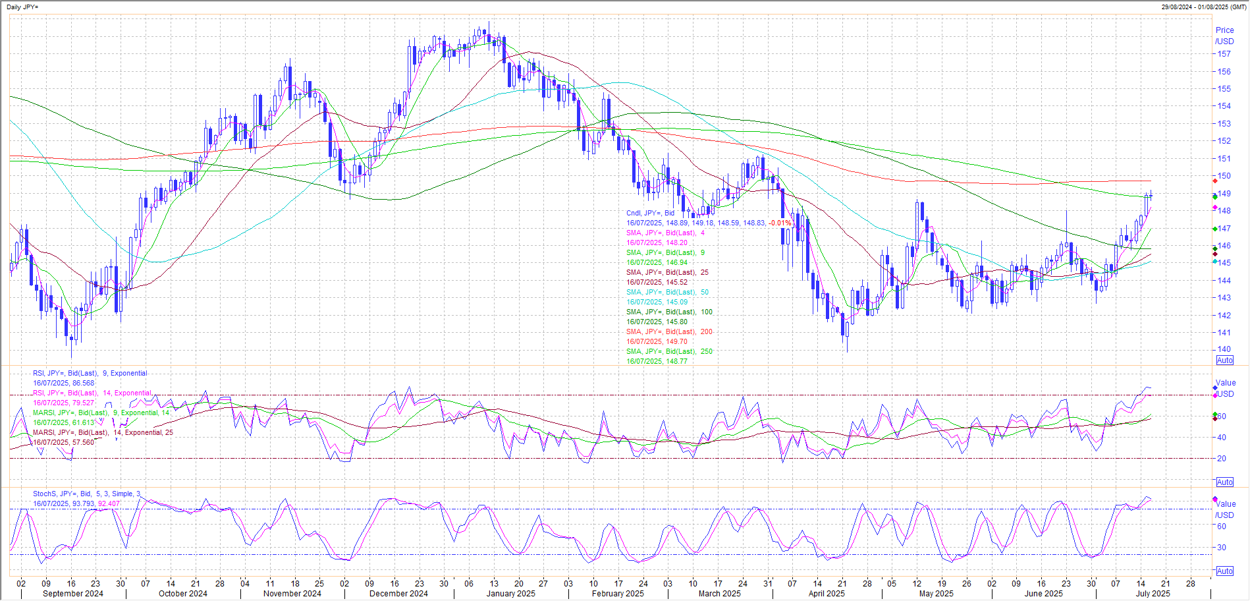Select the 'SMA, JPY=, Bid(Last), 4' legend entry

(665, 233)
